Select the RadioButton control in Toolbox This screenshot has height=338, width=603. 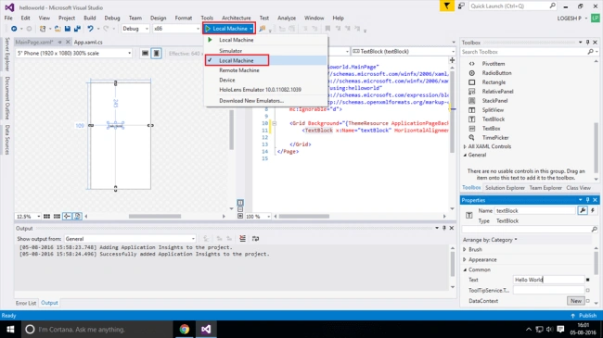pyautogui.click(x=496, y=73)
